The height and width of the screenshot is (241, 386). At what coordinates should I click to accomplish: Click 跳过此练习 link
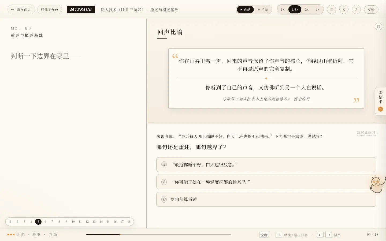click(367, 133)
